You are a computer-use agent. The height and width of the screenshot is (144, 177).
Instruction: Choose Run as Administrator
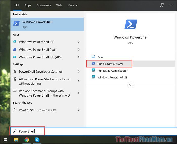[x=110, y=64]
